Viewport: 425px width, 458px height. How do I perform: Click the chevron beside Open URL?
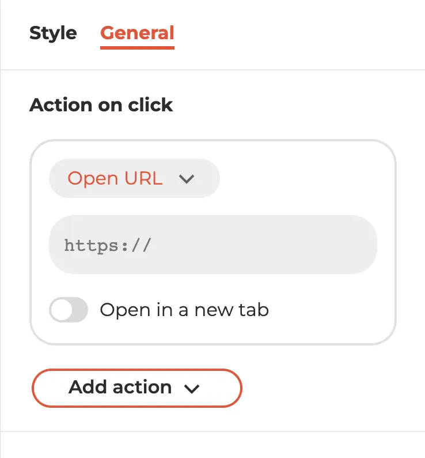pyautogui.click(x=187, y=179)
